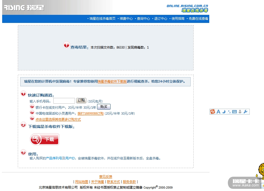Click the 拨打16899088订购 link
This screenshot has width=264, height=191.
pyautogui.click(x=90, y=114)
